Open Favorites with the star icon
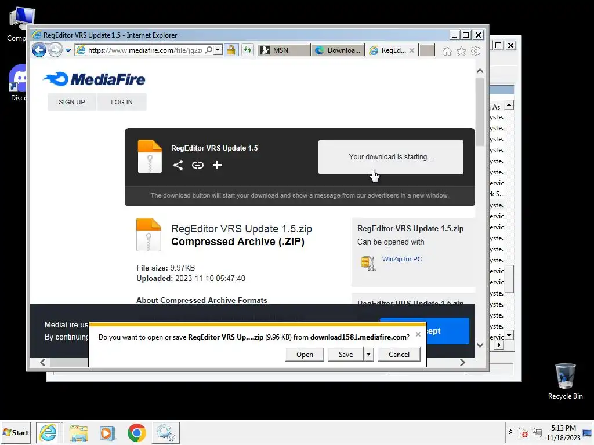 pyautogui.click(x=461, y=51)
